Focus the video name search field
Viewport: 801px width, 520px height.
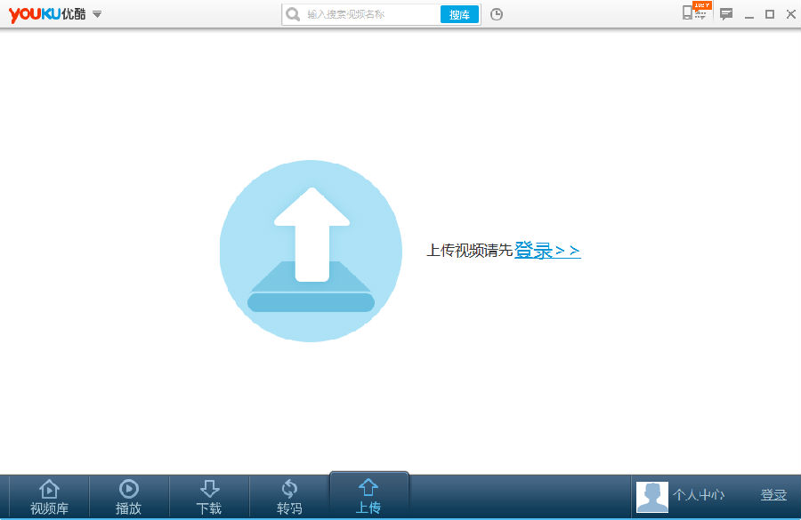pos(369,14)
